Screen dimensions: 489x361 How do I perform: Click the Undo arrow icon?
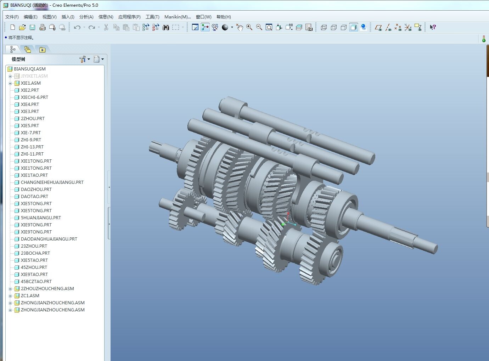[77, 27]
